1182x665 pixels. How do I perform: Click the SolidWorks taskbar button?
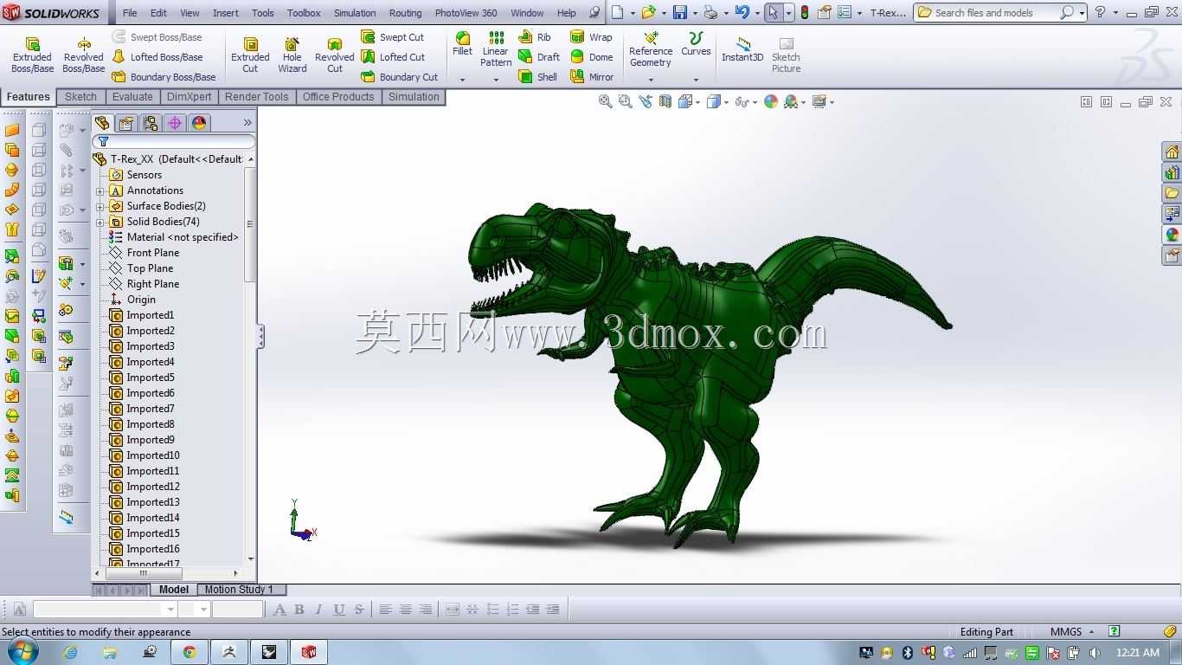click(x=309, y=652)
